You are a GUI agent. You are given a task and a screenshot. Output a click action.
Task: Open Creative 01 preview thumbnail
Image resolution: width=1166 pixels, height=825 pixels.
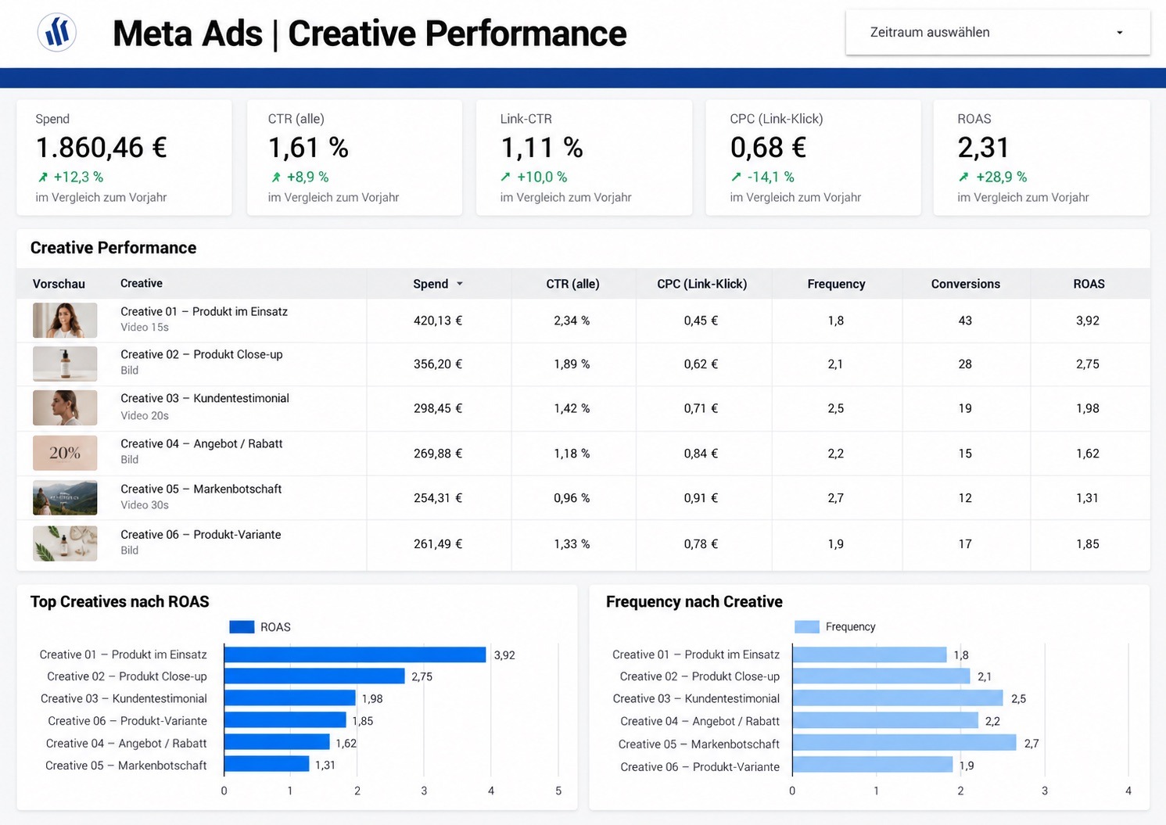point(65,321)
